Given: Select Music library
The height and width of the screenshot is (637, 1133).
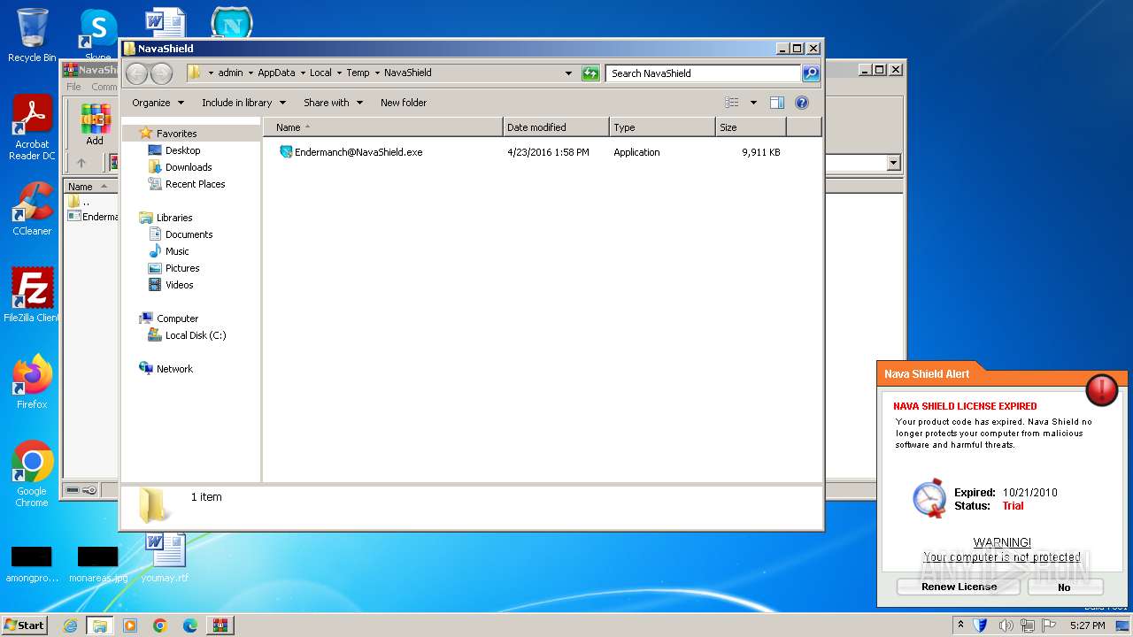Looking at the screenshot, I should (177, 251).
